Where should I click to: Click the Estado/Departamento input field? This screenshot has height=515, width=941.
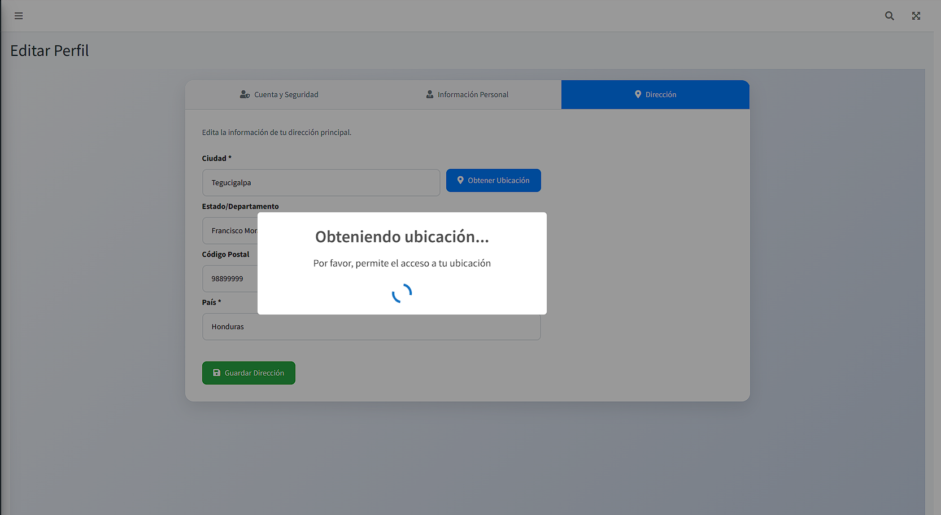230,231
